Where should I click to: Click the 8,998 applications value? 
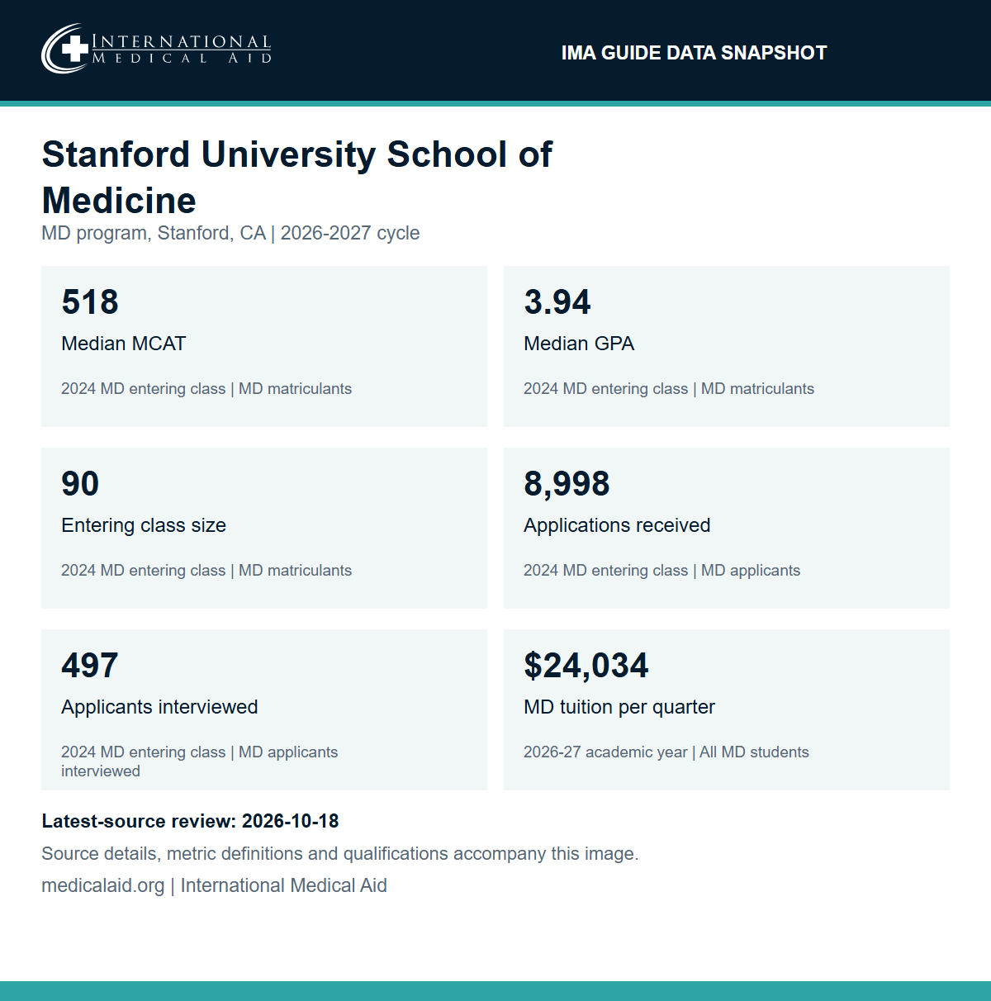pos(567,484)
